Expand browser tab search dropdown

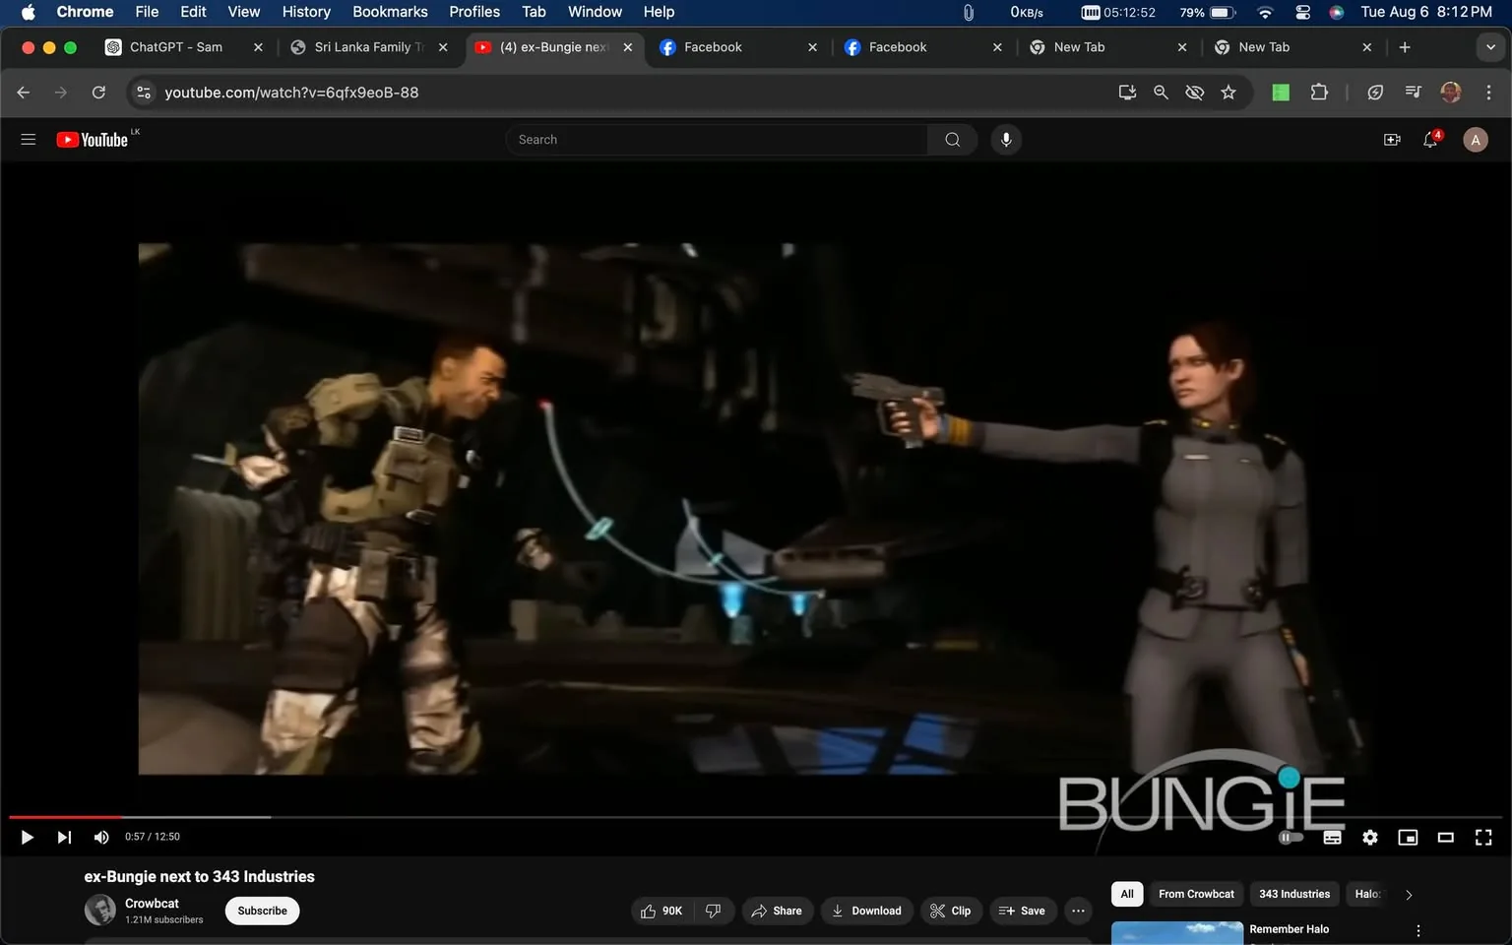click(x=1490, y=46)
